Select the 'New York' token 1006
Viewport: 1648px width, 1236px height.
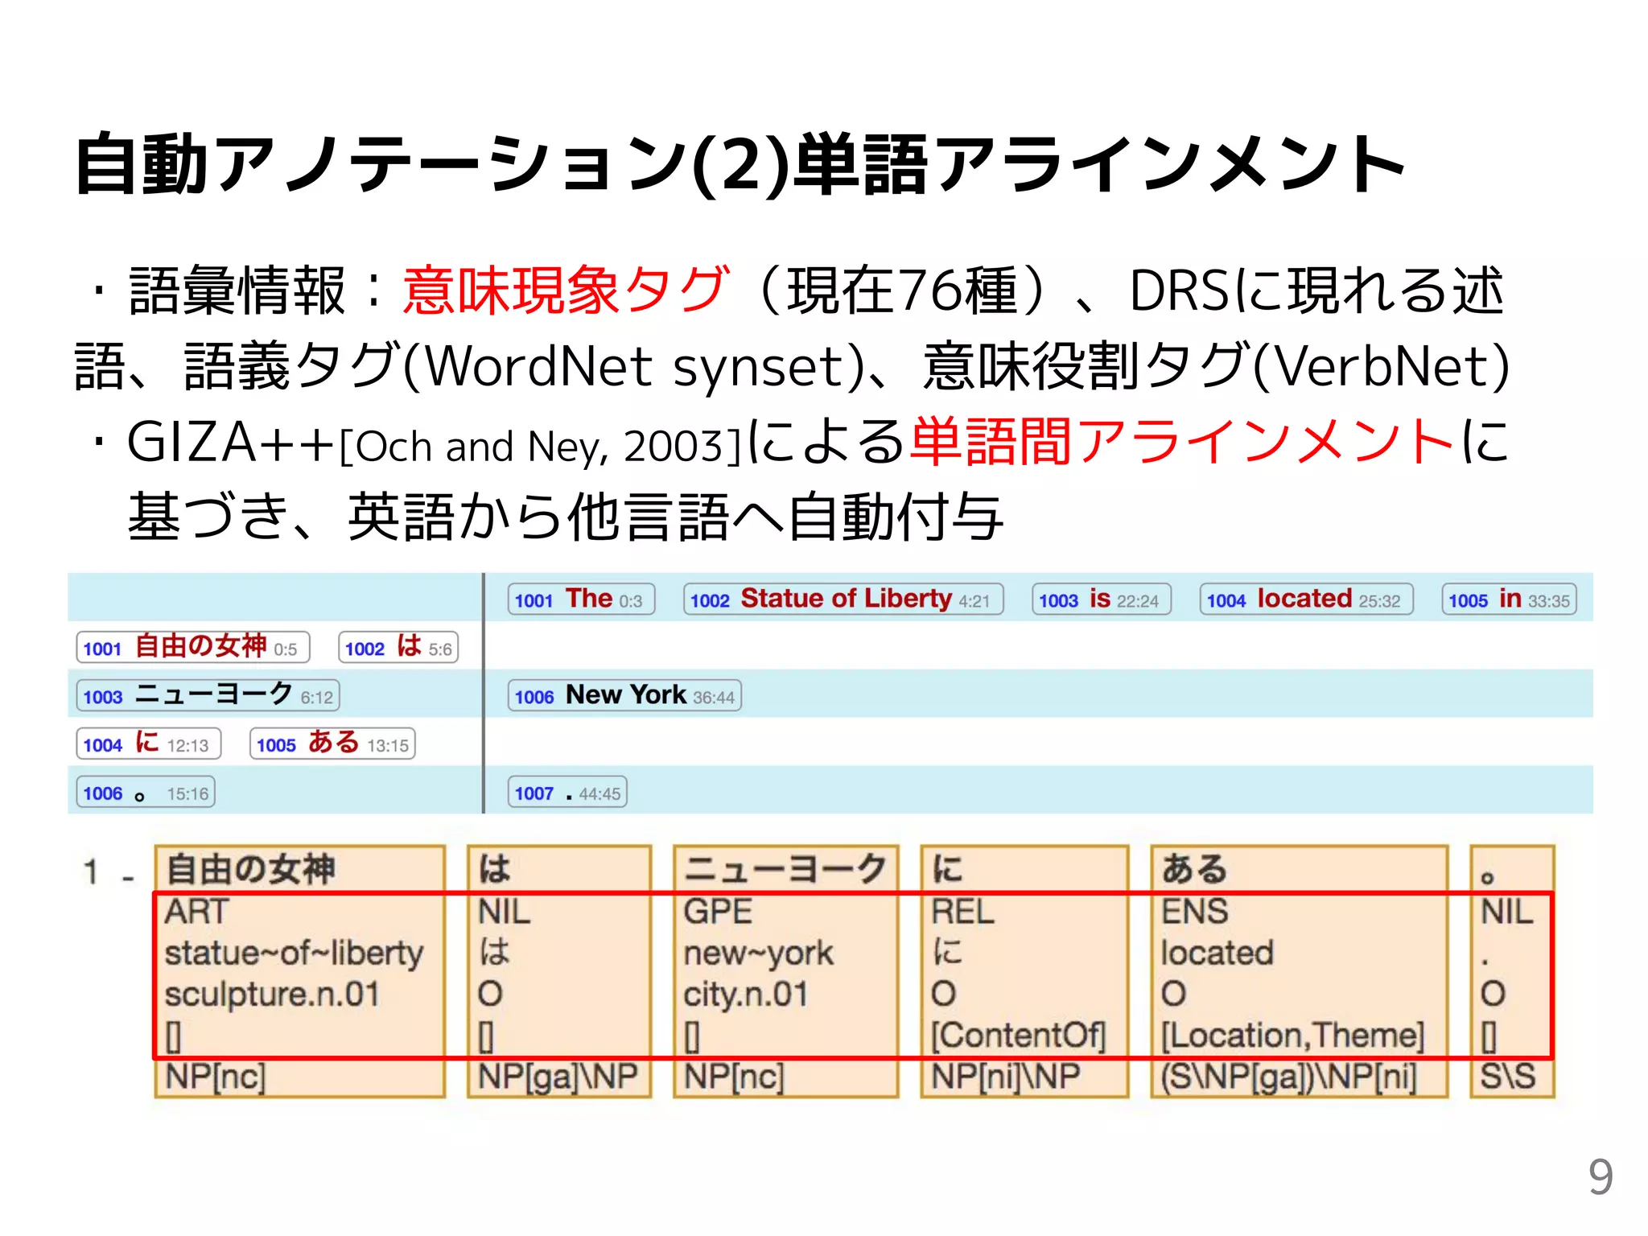624,696
